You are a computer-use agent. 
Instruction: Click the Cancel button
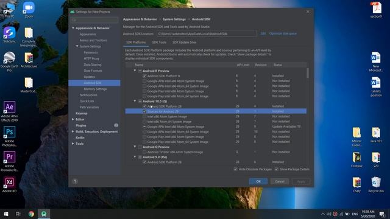[280, 181]
